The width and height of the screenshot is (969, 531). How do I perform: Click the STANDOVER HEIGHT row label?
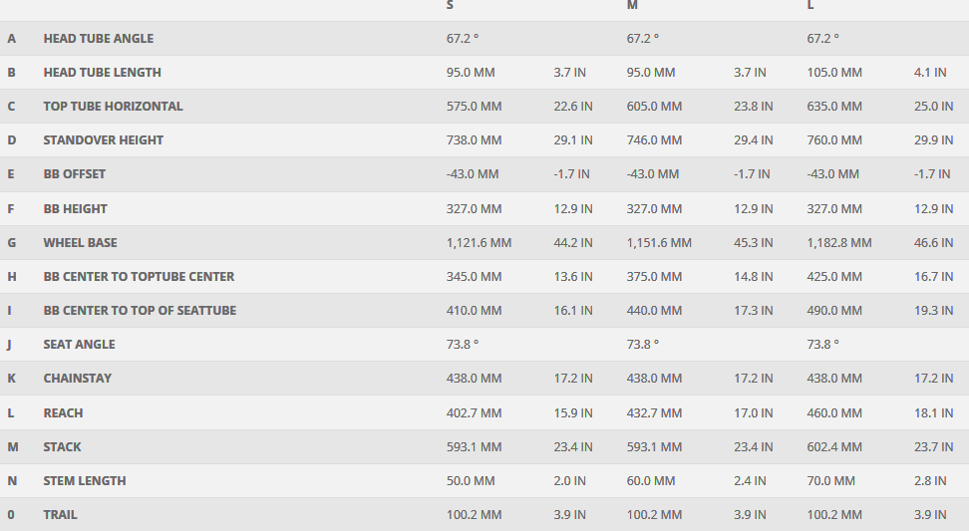tap(103, 140)
